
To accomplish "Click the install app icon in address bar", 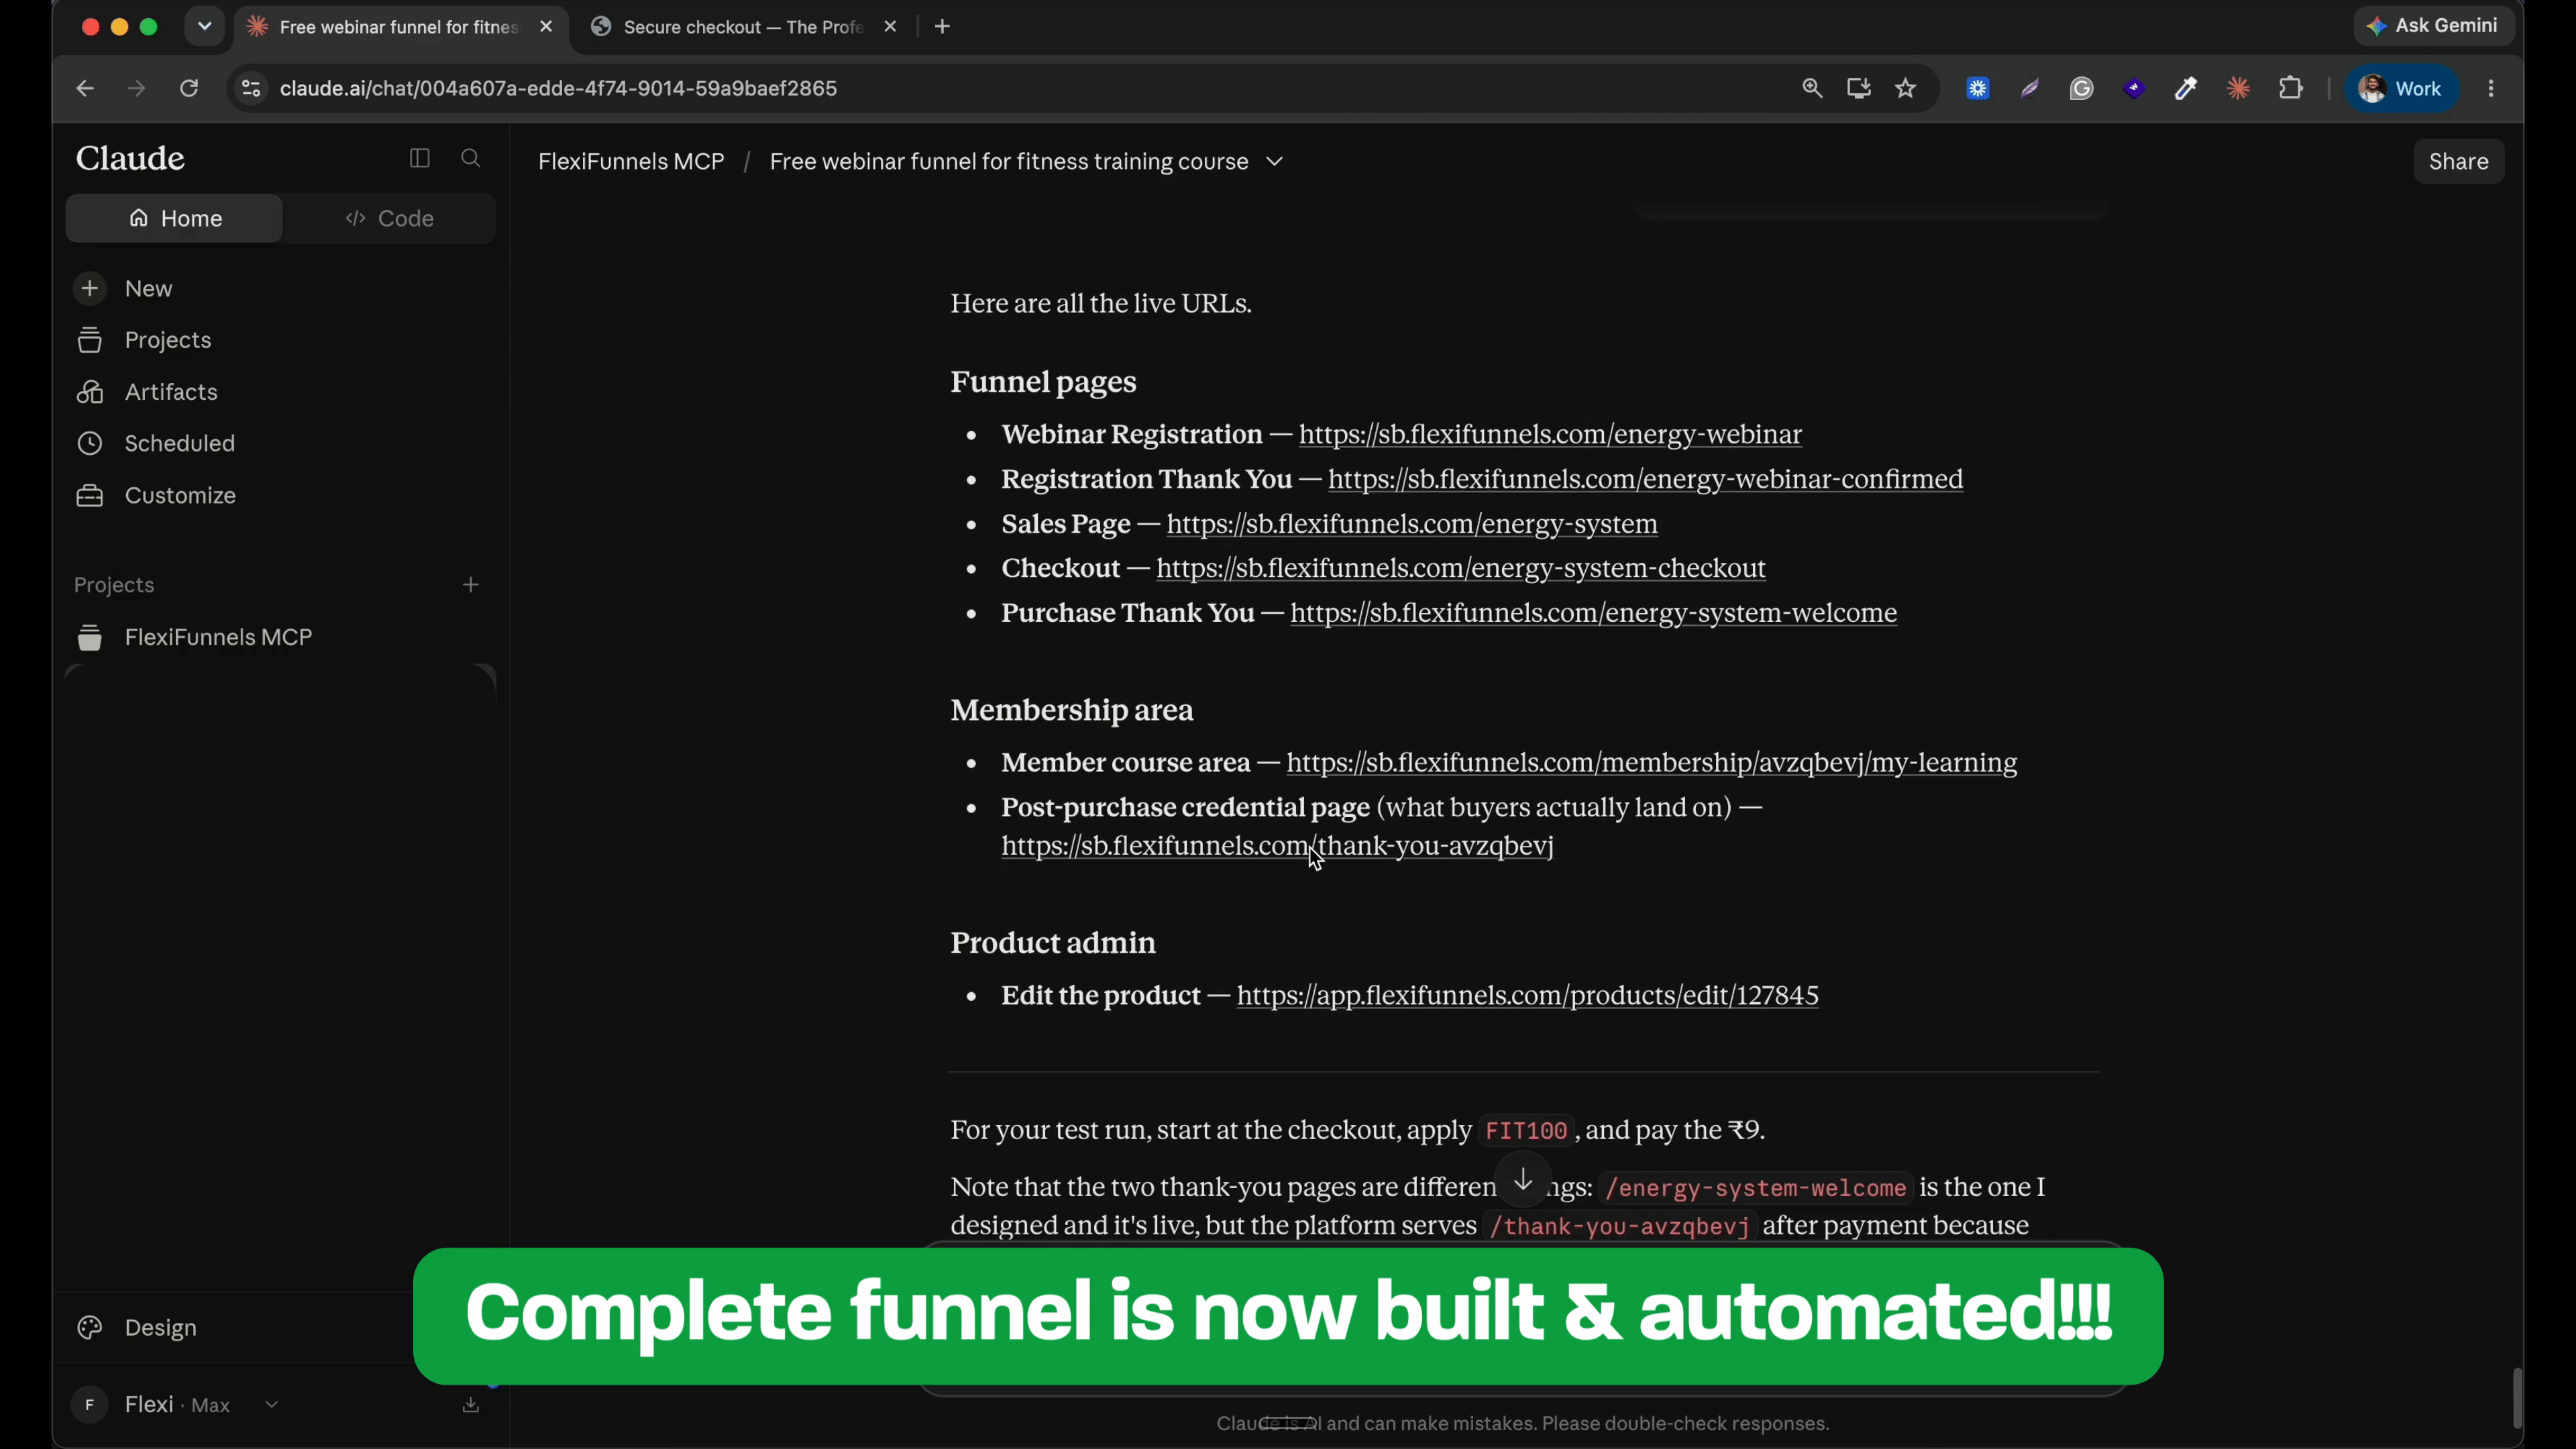I will click(x=1858, y=88).
